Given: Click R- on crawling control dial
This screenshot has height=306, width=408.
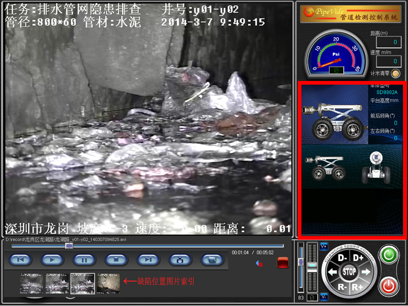Looking at the screenshot, I should point(342,287).
